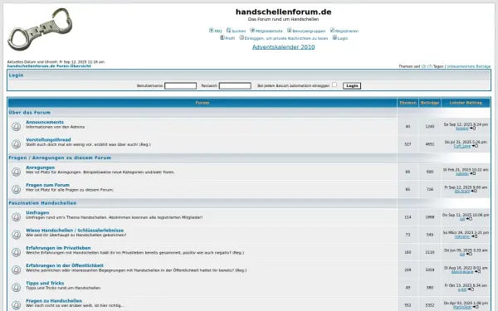Open the Profil link
The height and width of the screenshot is (311, 498).
click(x=230, y=38)
